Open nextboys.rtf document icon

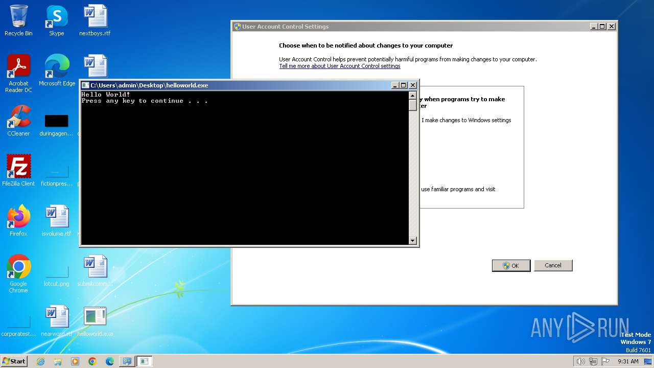click(95, 20)
